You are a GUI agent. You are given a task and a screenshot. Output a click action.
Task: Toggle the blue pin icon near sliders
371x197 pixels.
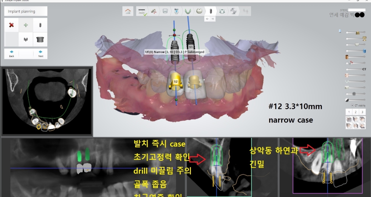(340, 31)
